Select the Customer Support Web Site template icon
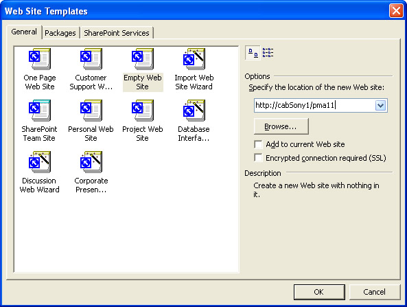 pyautogui.click(x=91, y=59)
